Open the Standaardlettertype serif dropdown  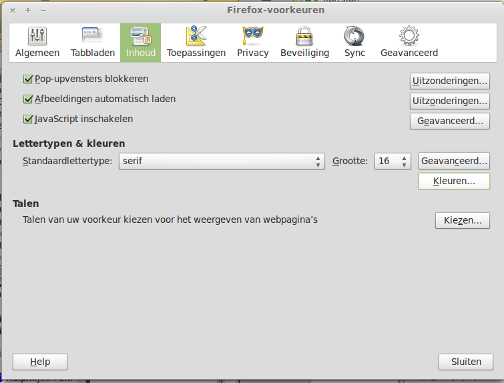coord(222,161)
